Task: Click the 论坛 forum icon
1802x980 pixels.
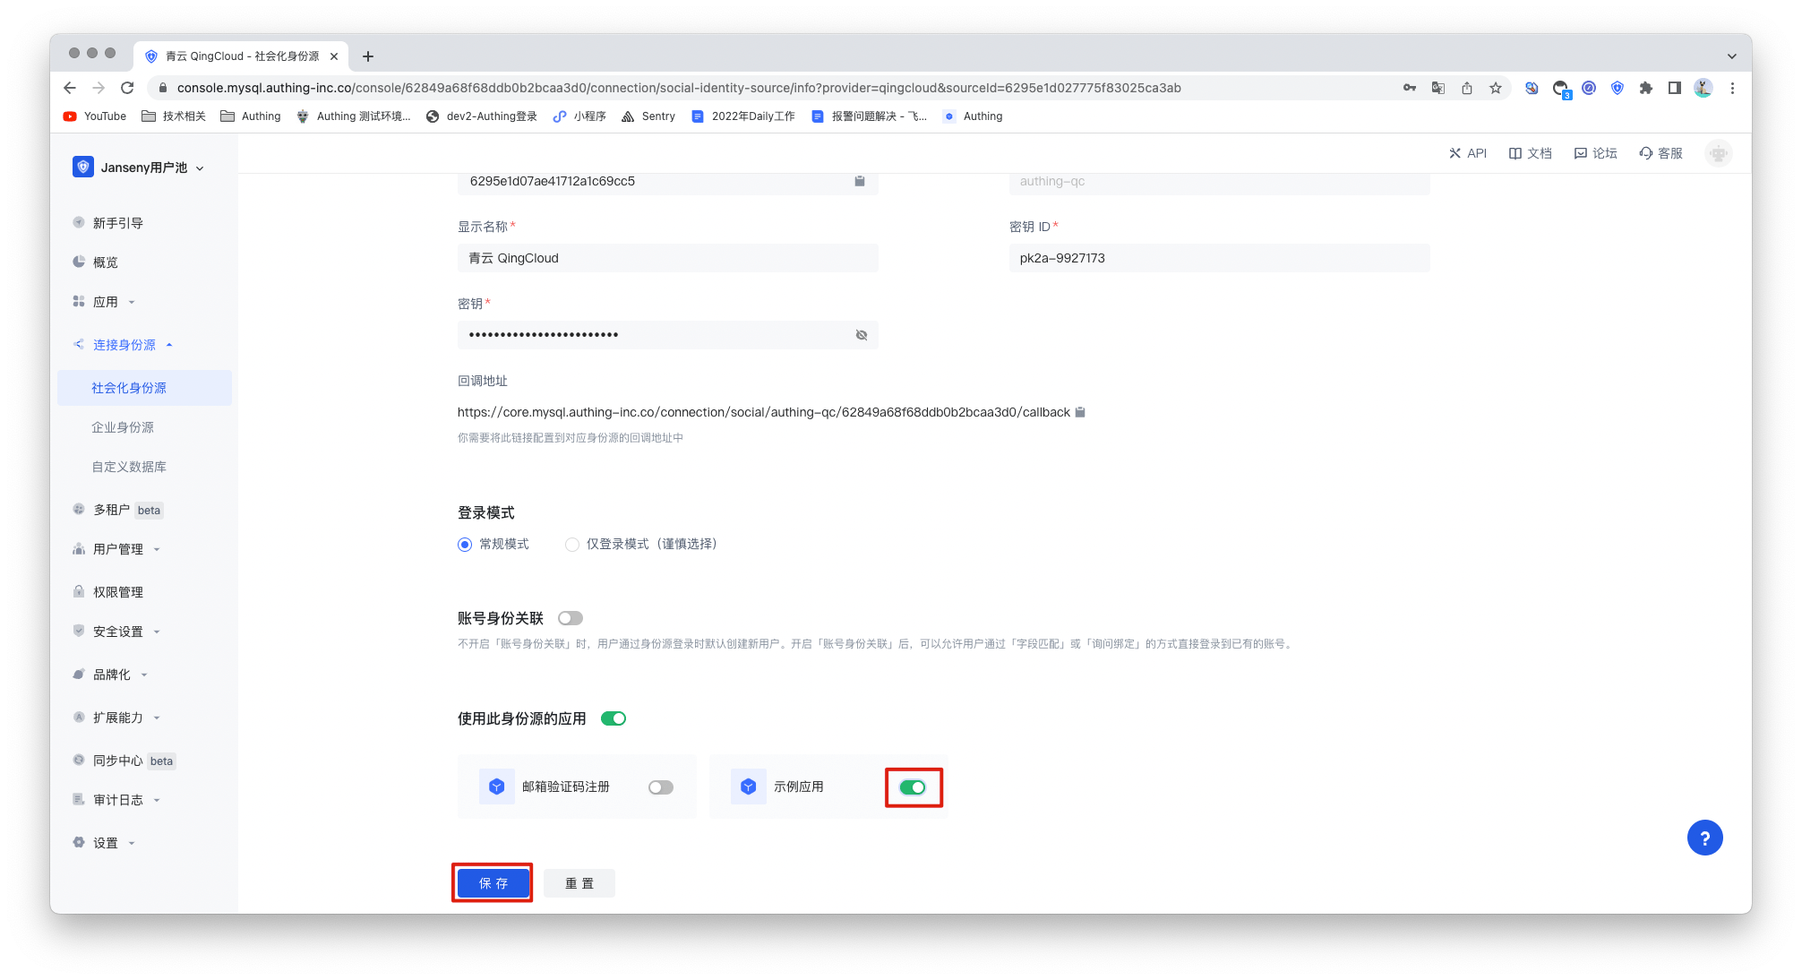Action: 1581,153
